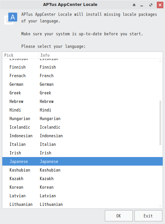Click the APTus locale translate icon
The image size is (165, 224).
[x=11, y=18]
